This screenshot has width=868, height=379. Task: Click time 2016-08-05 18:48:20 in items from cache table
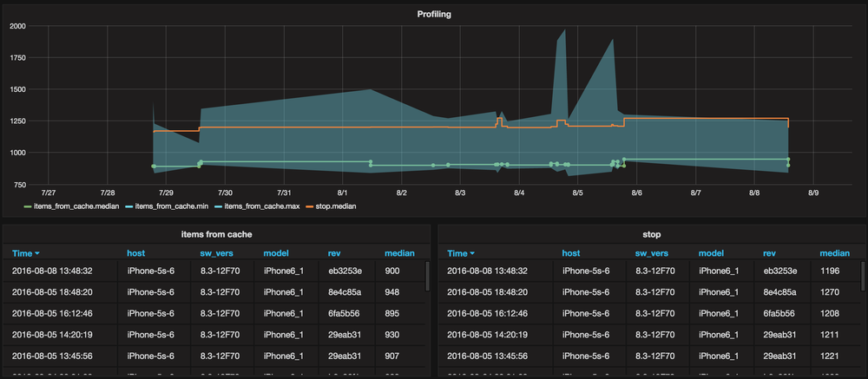point(52,292)
